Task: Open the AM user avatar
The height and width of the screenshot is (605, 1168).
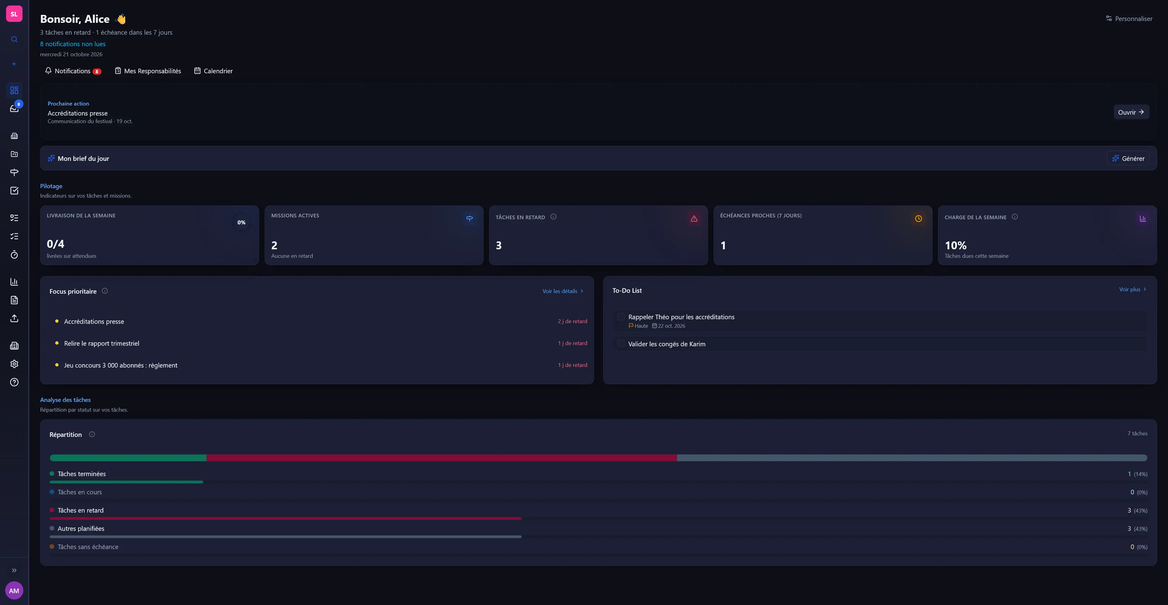Action: click(14, 590)
